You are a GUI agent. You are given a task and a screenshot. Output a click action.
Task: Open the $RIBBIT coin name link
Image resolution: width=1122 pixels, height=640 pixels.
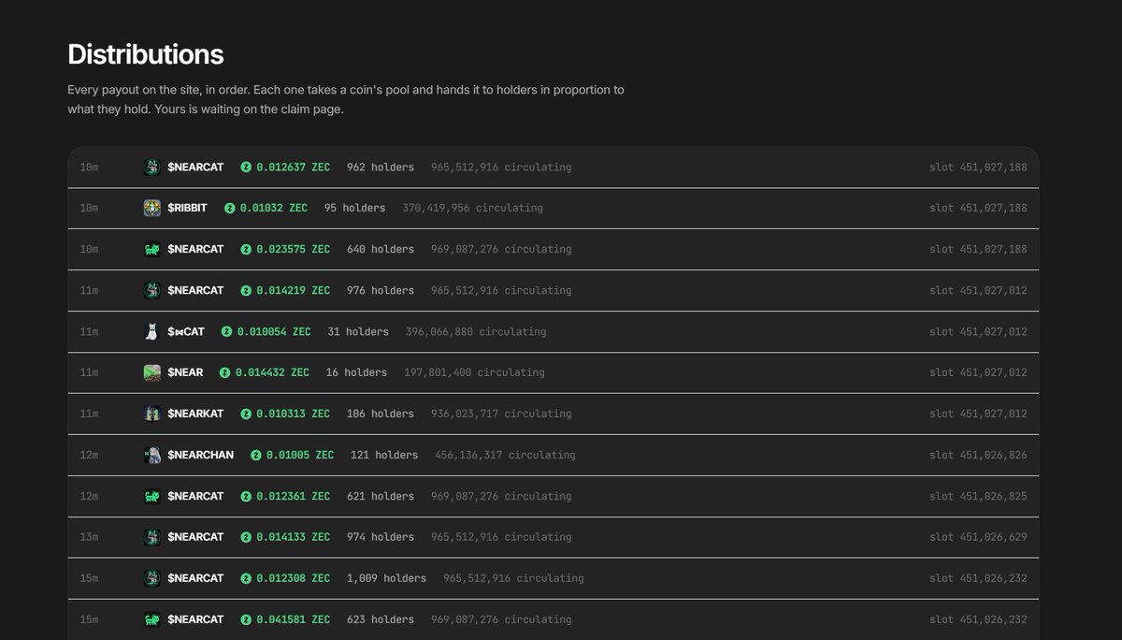pyautogui.click(x=188, y=208)
